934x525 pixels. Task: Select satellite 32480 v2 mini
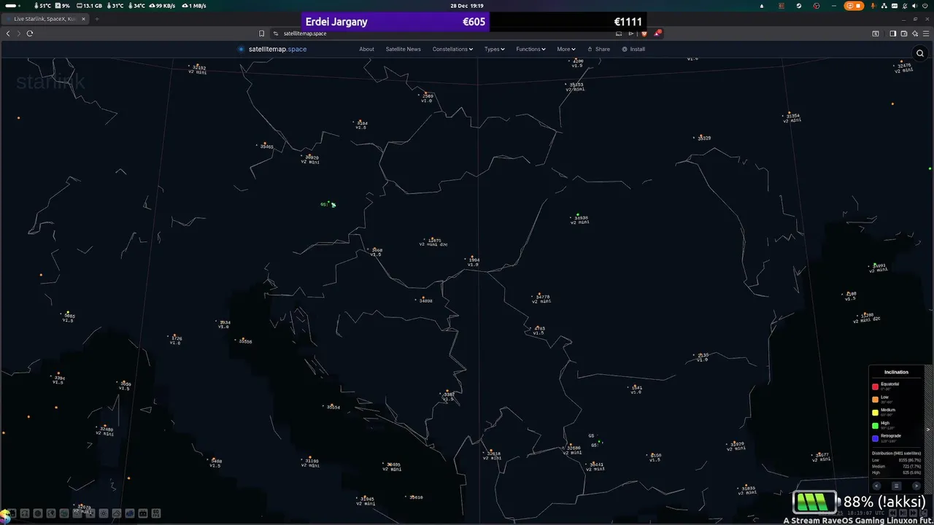(104, 430)
